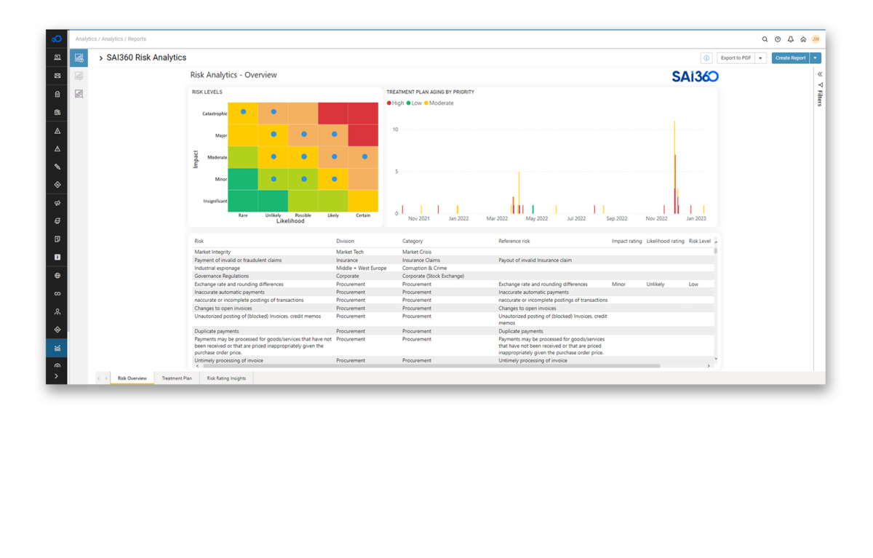Switch to the Treatment Plan tab

pyautogui.click(x=176, y=378)
